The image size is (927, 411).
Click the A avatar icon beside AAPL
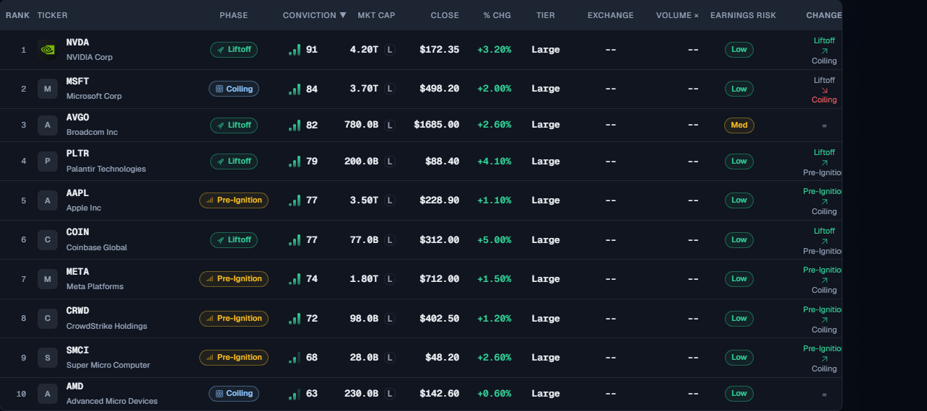pyautogui.click(x=48, y=200)
